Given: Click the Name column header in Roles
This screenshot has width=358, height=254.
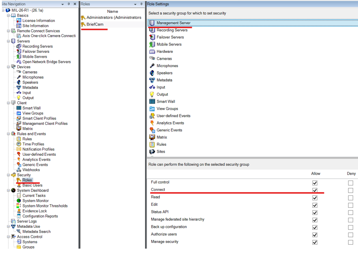Looking at the screenshot, I should click(113, 12).
